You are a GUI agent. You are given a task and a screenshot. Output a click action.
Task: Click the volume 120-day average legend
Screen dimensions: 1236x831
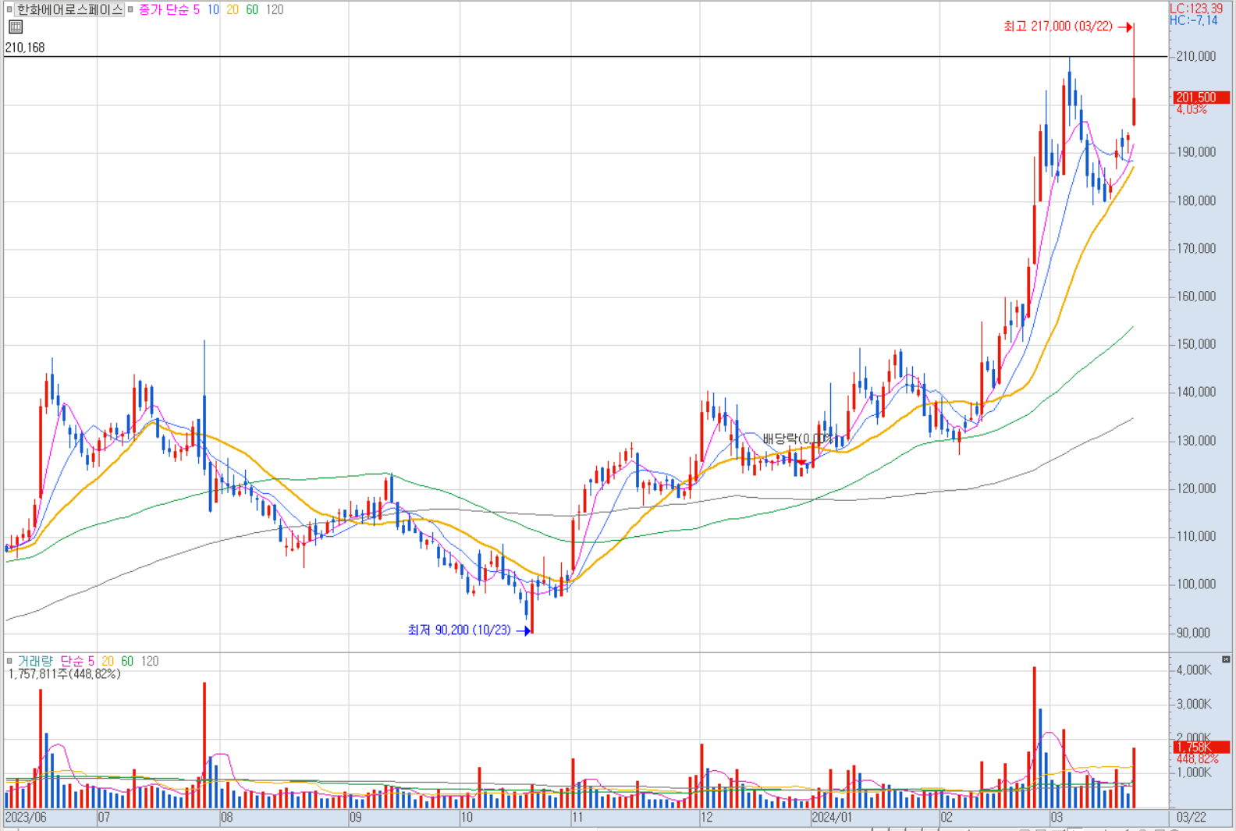150,661
